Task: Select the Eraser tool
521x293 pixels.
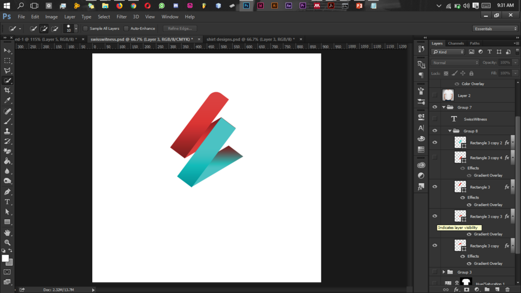Action: (7, 151)
